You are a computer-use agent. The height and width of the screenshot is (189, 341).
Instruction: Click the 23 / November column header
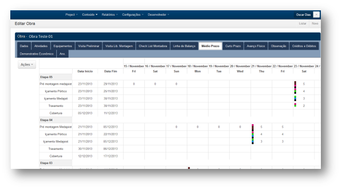coord(304,66)
